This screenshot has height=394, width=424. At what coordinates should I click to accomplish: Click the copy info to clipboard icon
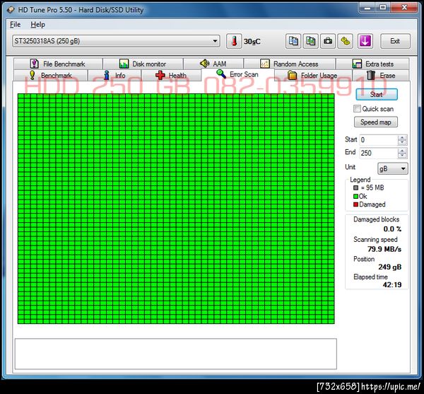[293, 42]
